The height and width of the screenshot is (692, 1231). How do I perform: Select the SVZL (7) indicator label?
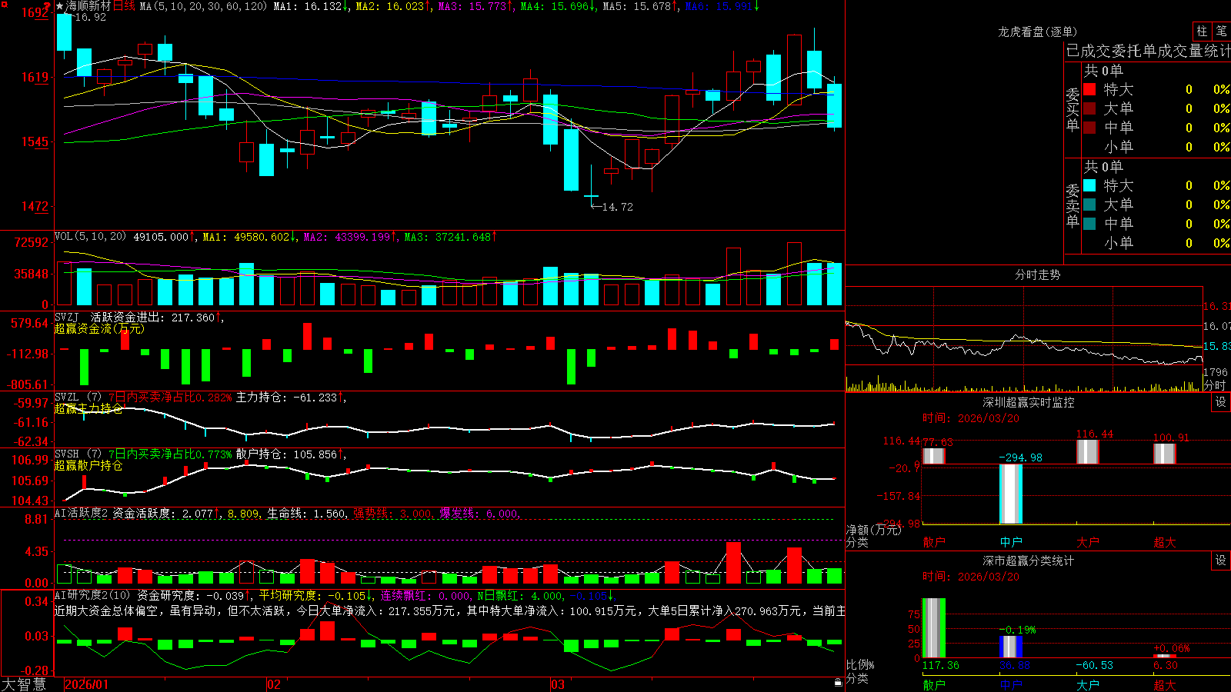tap(78, 398)
